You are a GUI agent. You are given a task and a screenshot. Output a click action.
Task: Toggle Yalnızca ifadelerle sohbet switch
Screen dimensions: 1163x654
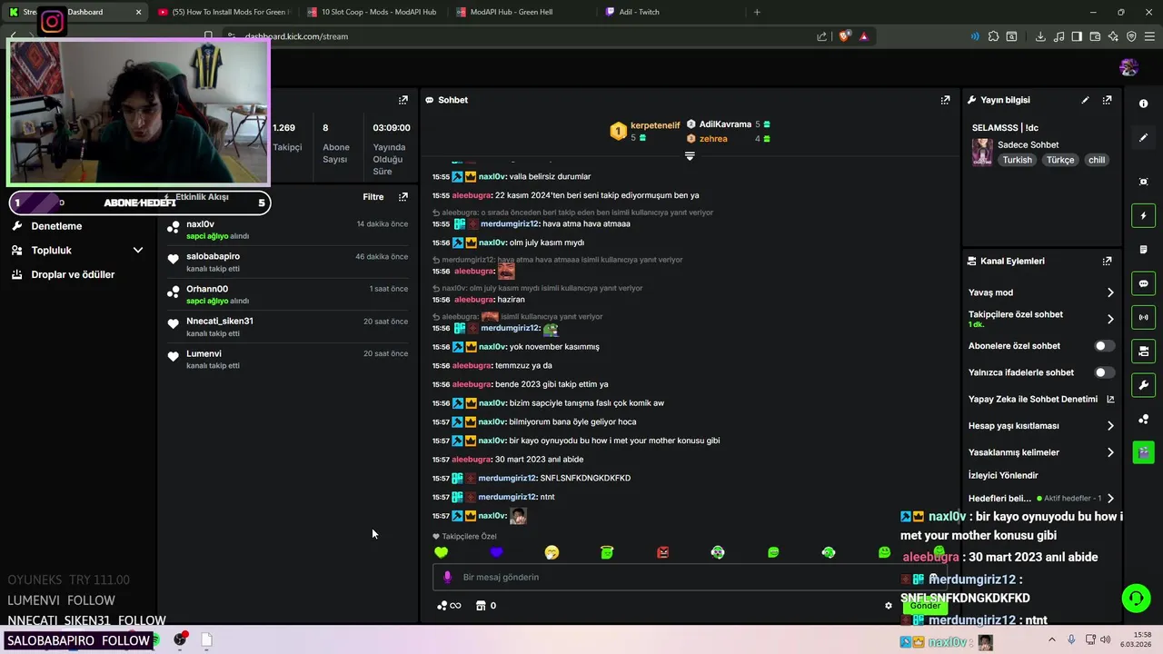(x=1104, y=372)
